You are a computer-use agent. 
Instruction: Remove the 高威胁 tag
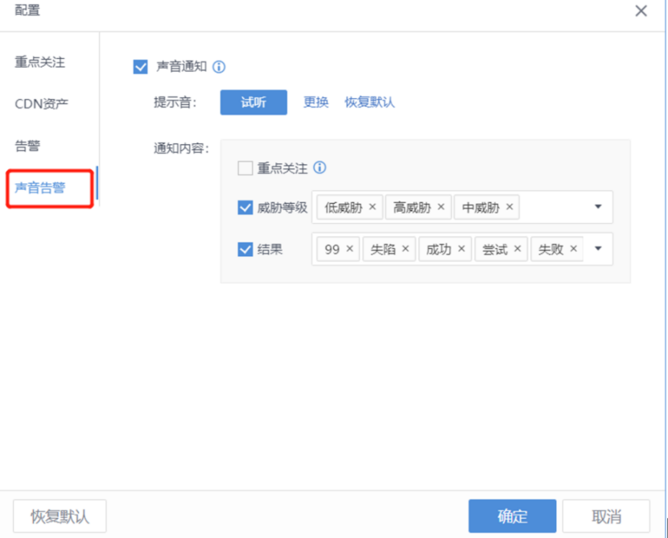[x=441, y=207]
